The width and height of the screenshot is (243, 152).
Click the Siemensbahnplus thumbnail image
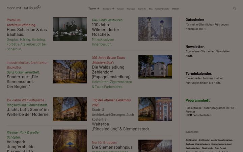point(155,146)
